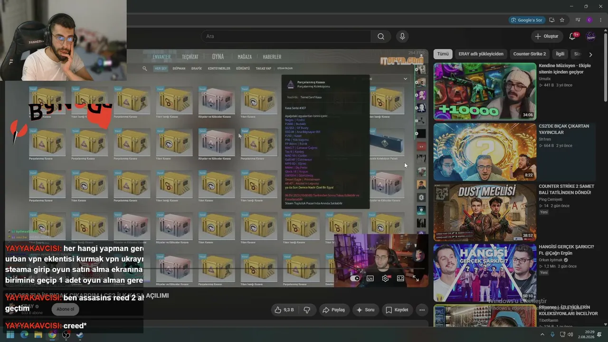Open Hangisi Gerçek Şarkıcı thumbnail
Image resolution: width=608 pixels, height=342 pixels.
coord(484,273)
